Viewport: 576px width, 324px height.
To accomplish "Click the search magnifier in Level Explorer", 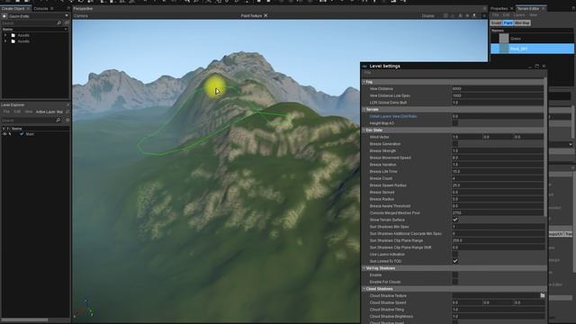I will (x=58, y=120).
